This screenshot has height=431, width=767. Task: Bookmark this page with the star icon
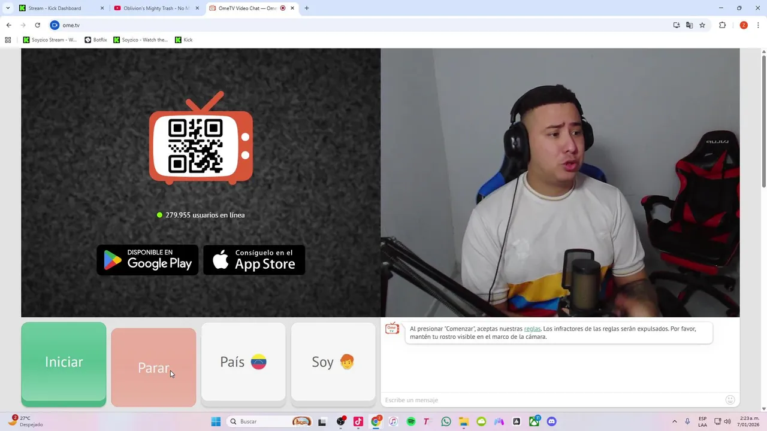tap(702, 25)
